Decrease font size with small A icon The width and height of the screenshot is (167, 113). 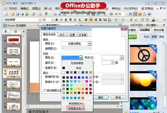[x=136, y=20]
